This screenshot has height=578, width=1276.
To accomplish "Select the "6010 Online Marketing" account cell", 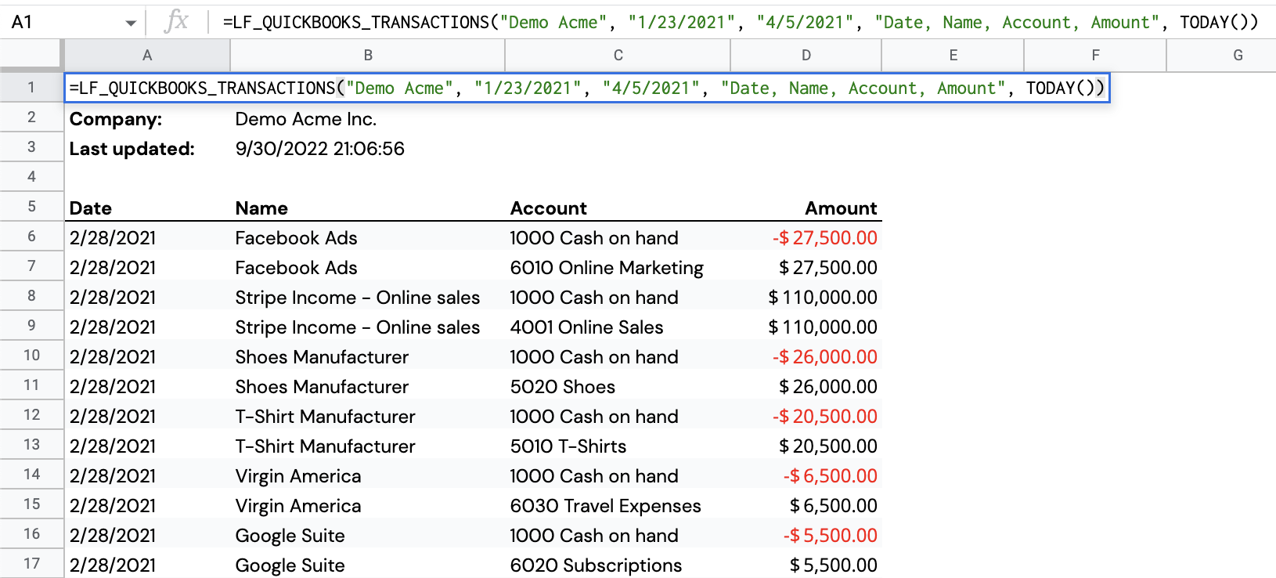I will [x=618, y=267].
